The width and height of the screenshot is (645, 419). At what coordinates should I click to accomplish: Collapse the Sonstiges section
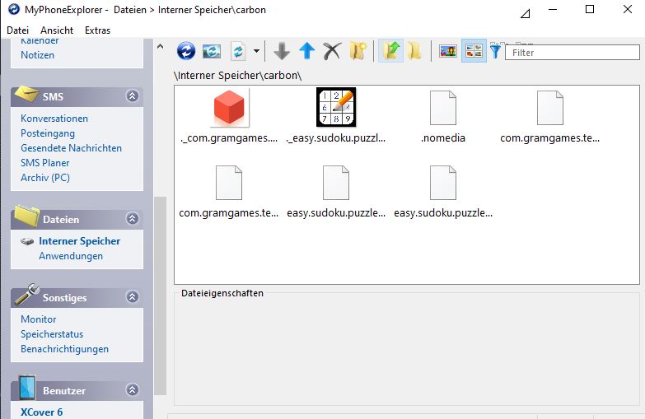132,296
